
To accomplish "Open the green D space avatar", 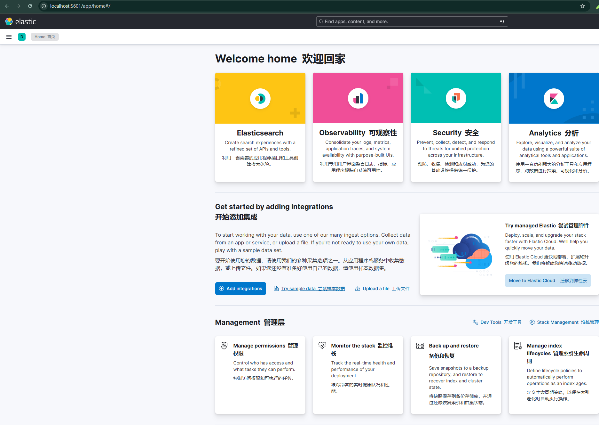I will point(22,37).
